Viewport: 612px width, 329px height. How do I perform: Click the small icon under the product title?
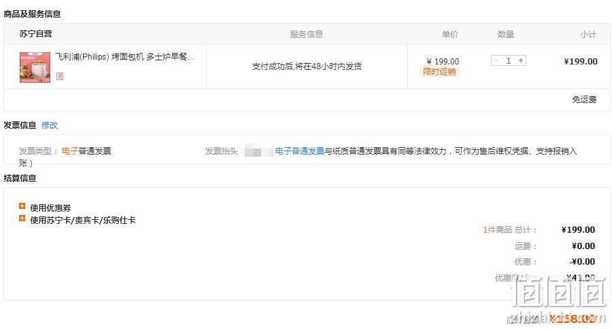click(60, 76)
